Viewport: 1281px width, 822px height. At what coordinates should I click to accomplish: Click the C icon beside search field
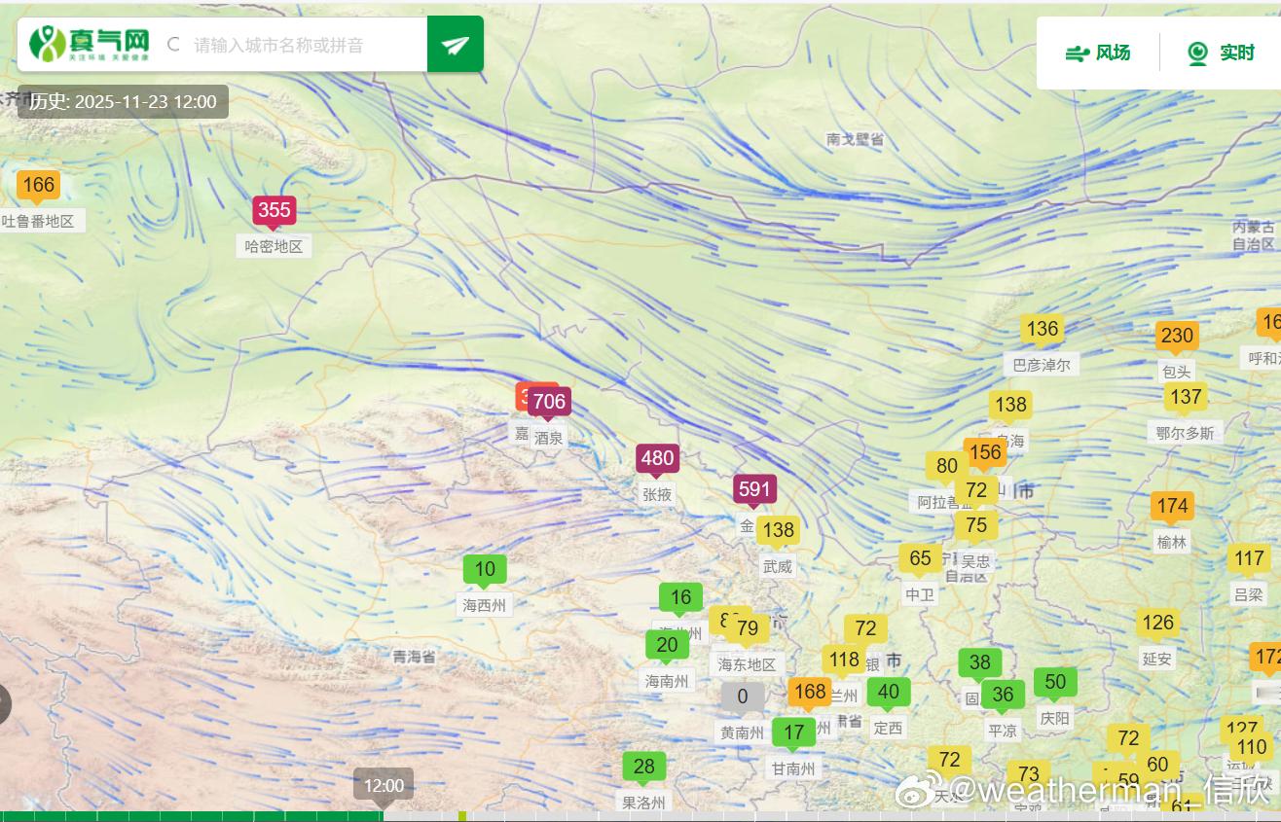click(173, 45)
